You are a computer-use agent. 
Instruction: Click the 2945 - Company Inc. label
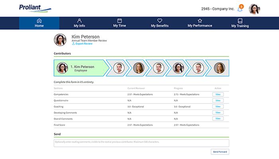pos(218,9)
